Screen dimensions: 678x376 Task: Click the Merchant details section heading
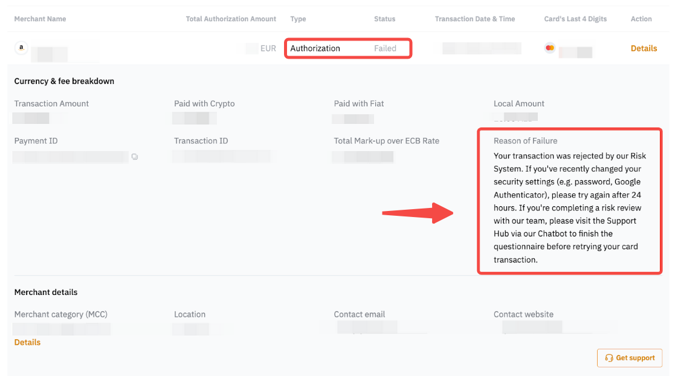(46, 292)
